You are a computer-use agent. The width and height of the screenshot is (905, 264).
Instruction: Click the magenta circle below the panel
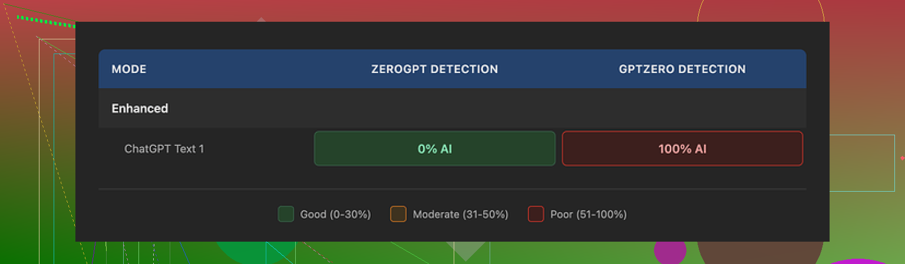click(x=670, y=251)
